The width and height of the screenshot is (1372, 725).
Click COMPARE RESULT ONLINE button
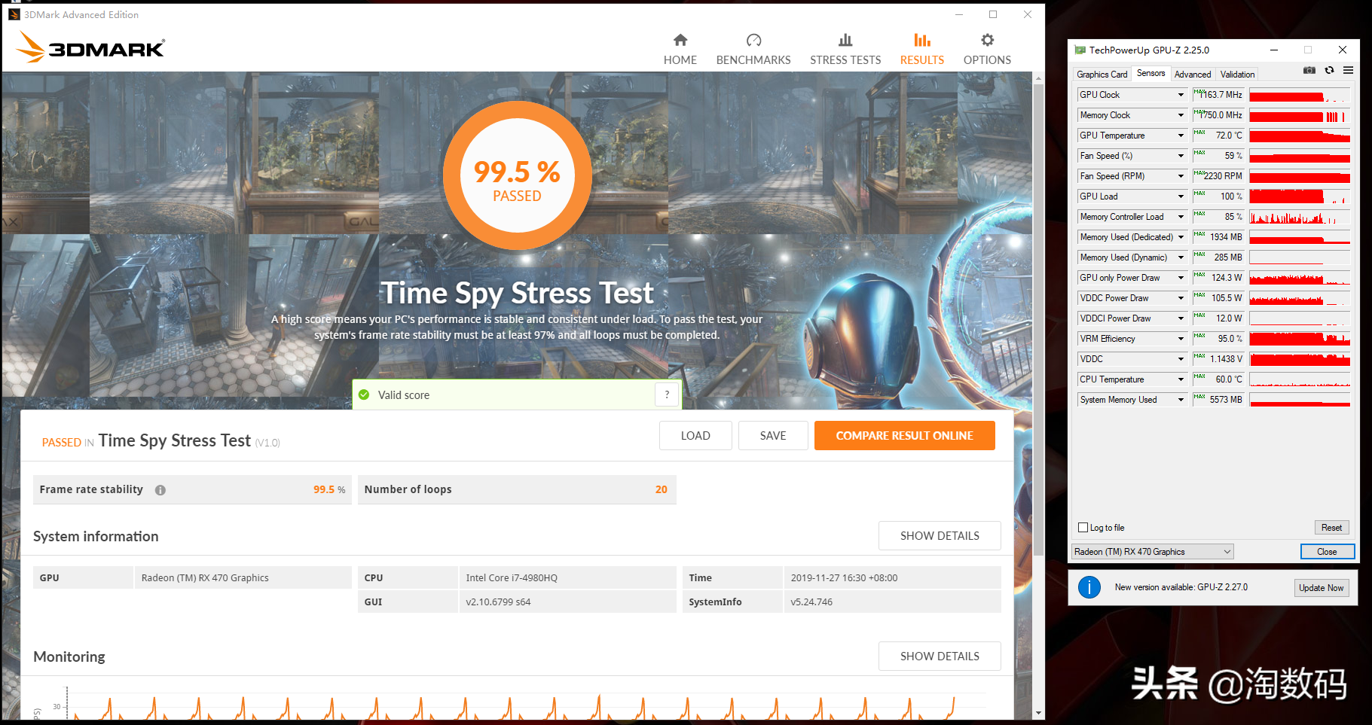[904, 436]
